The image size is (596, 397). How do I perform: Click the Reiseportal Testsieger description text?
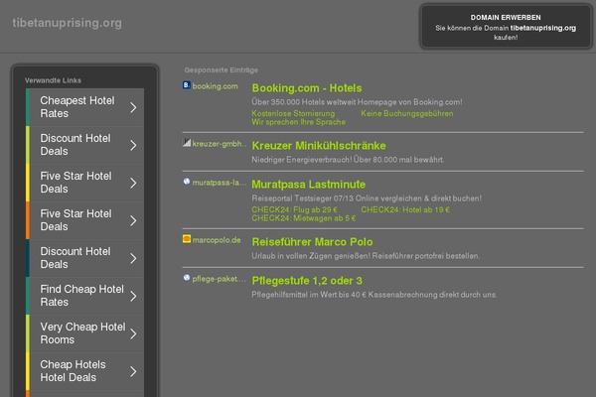366,198
